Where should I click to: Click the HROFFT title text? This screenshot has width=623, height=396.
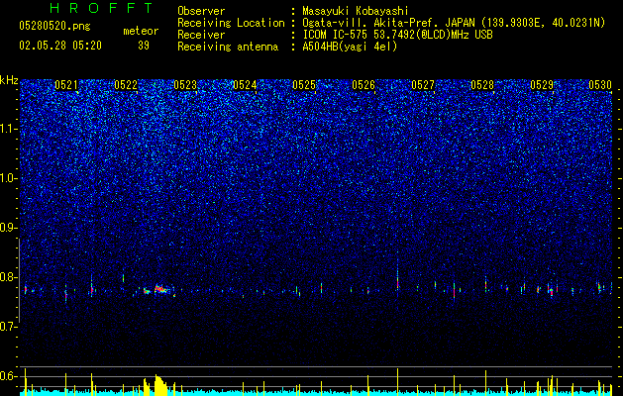(x=101, y=8)
